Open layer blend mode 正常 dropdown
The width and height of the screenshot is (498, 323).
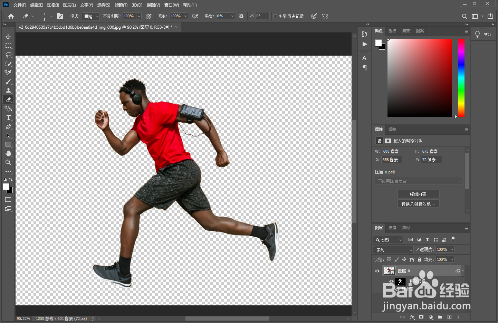pyautogui.click(x=393, y=250)
